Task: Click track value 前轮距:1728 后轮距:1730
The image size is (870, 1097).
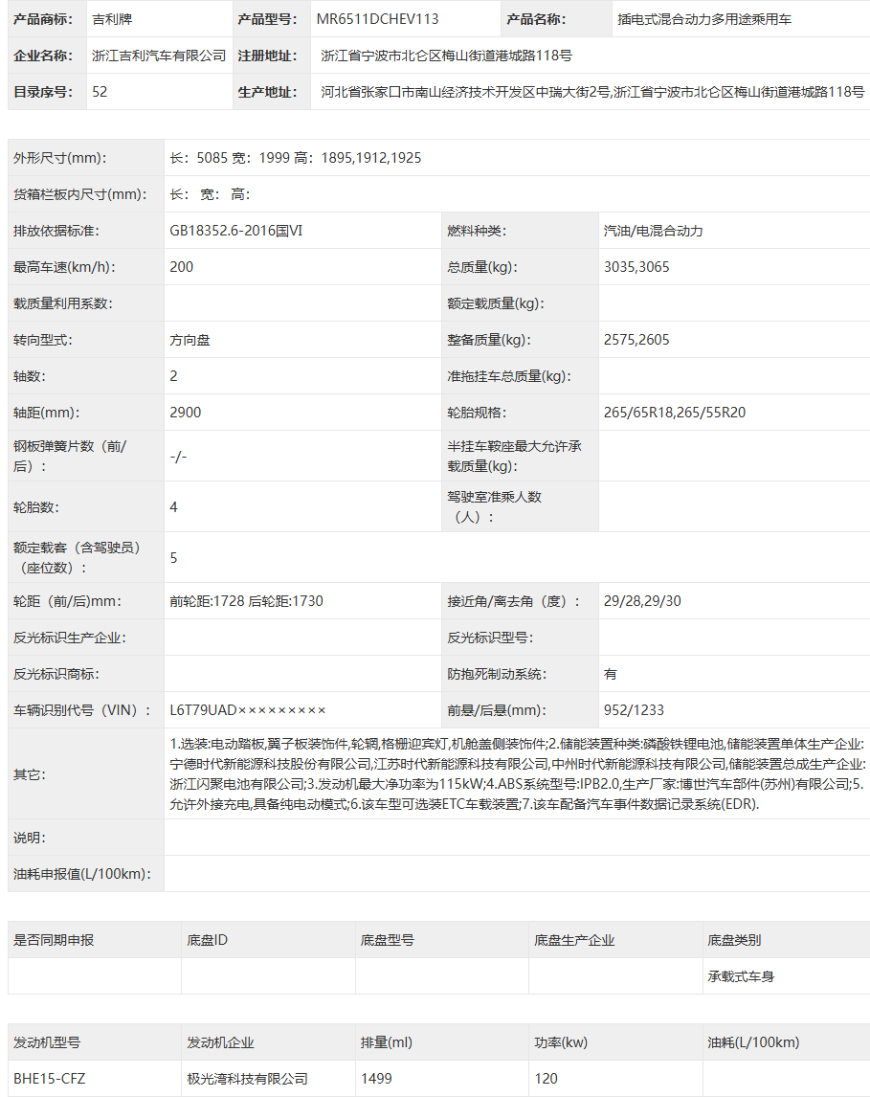Action: pyautogui.click(x=246, y=601)
